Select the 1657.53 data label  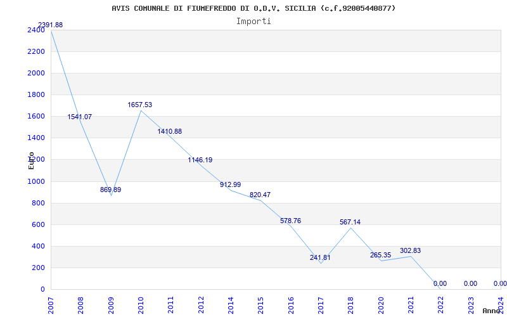coord(139,105)
